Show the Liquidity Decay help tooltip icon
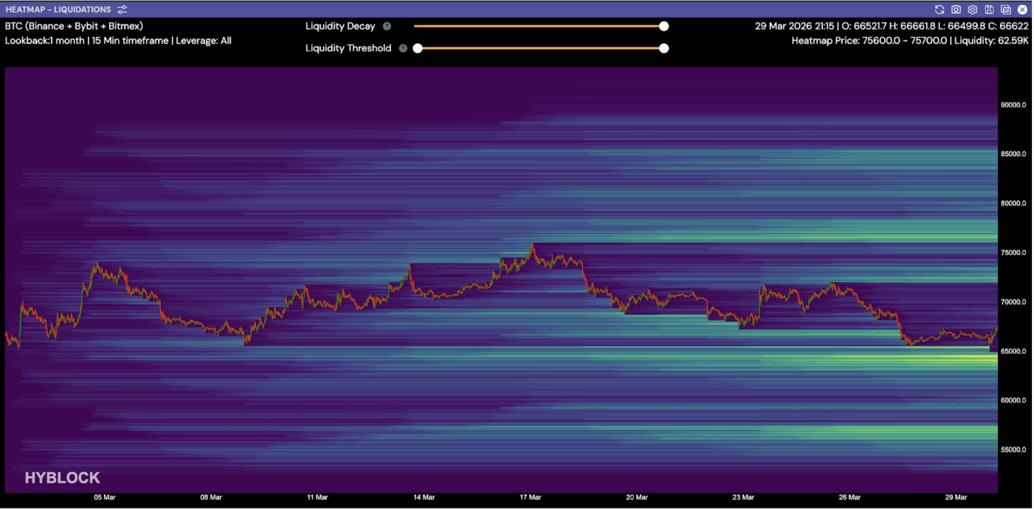Image resolution: width=1034 pixels, height=509 pixels. click(387, 26)
